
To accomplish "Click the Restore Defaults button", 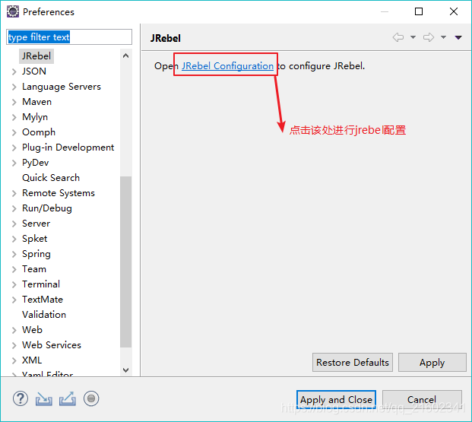I will (x=353, y=363).
